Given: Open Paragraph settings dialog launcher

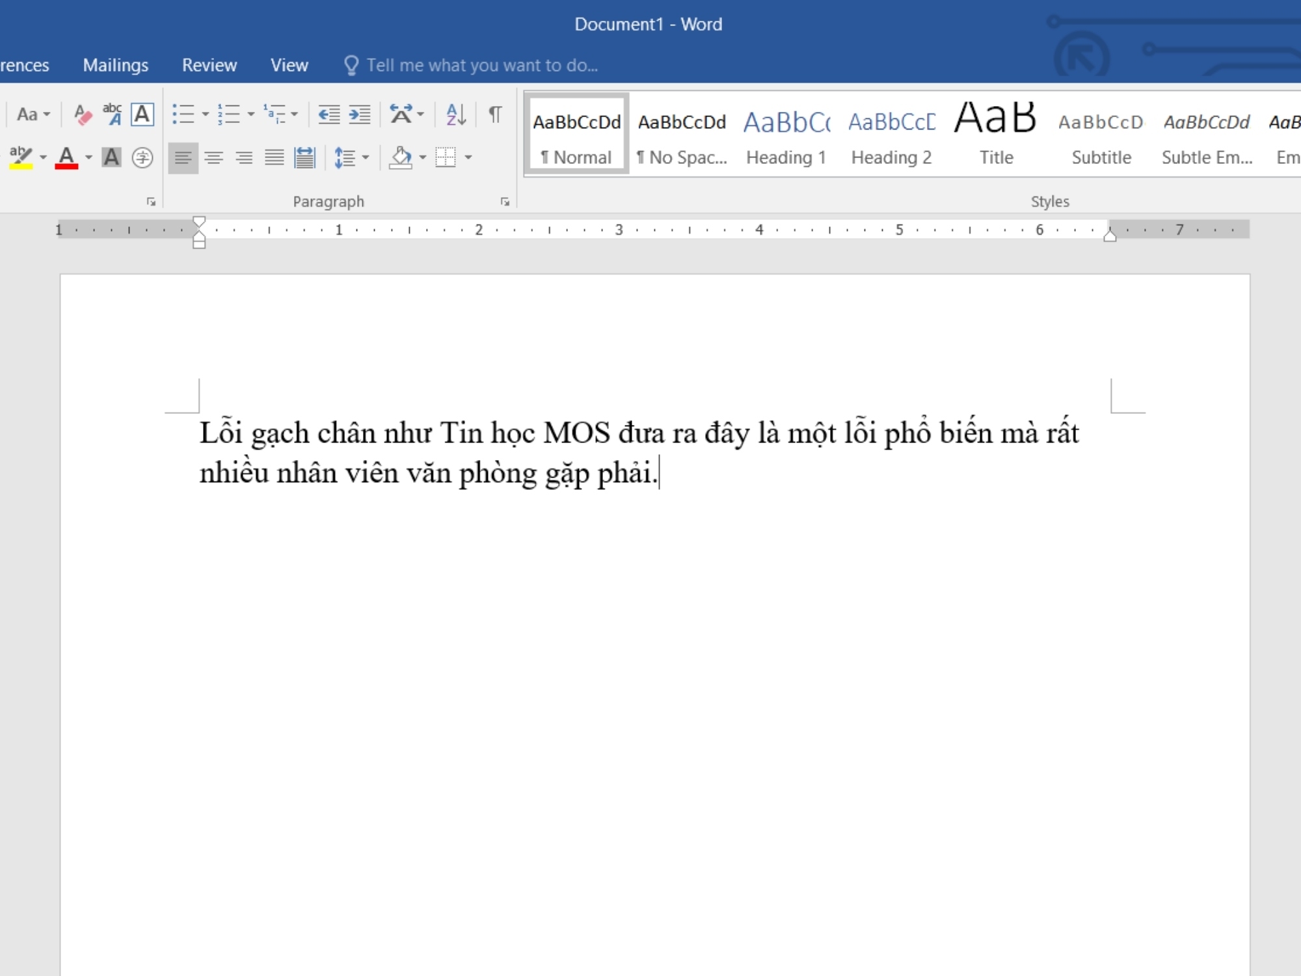Looking at the screenshot, I should (x=505, y=202).
